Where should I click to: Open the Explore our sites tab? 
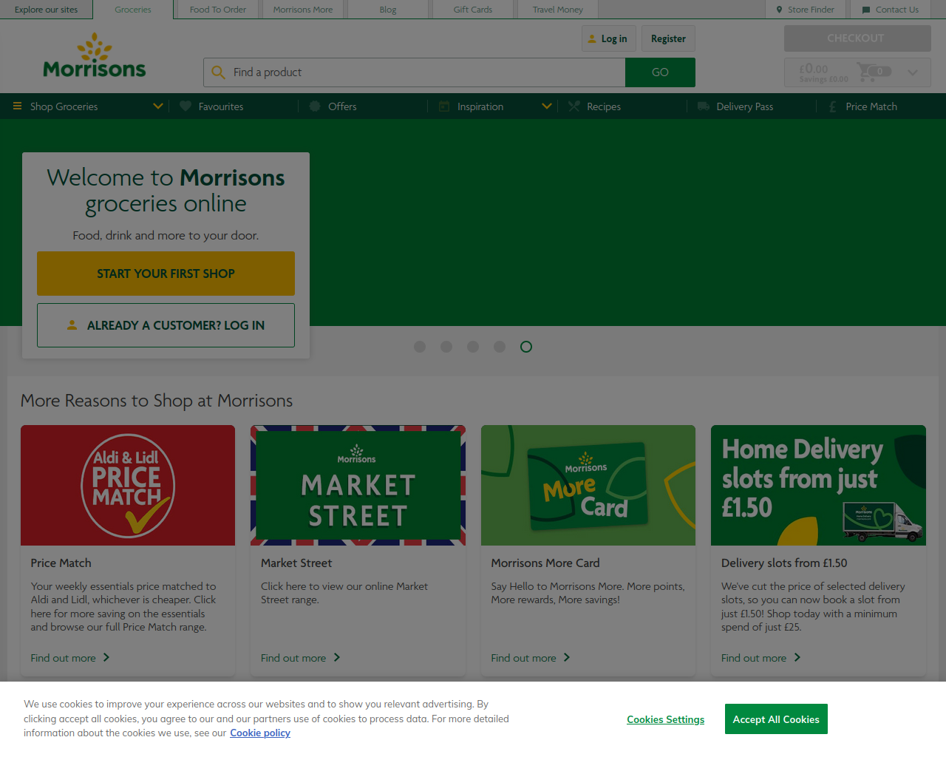point(46,10)
